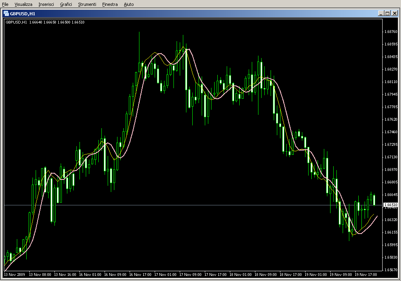Click the GBPUSD,H1 title bar text
The image size is (401, 281).
click(x=22, y=14)
